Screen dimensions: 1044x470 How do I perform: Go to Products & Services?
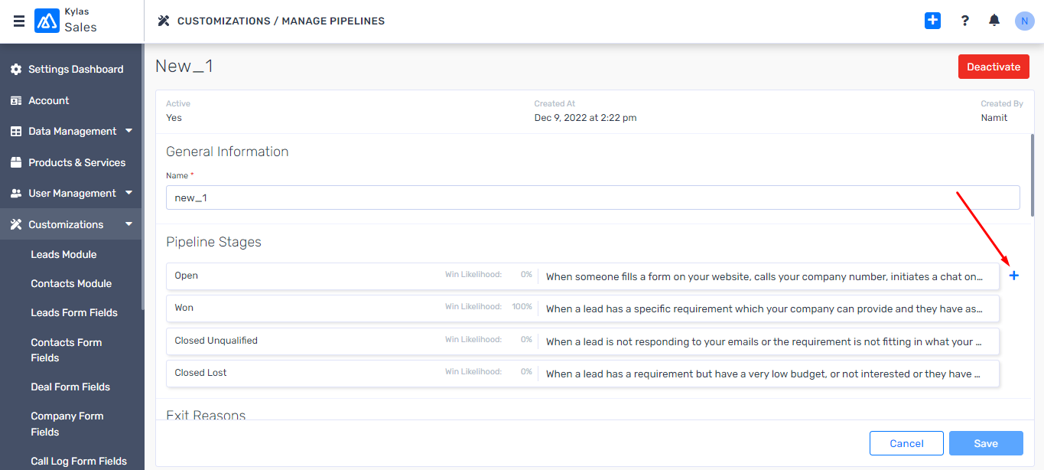[x=76, y=162]
